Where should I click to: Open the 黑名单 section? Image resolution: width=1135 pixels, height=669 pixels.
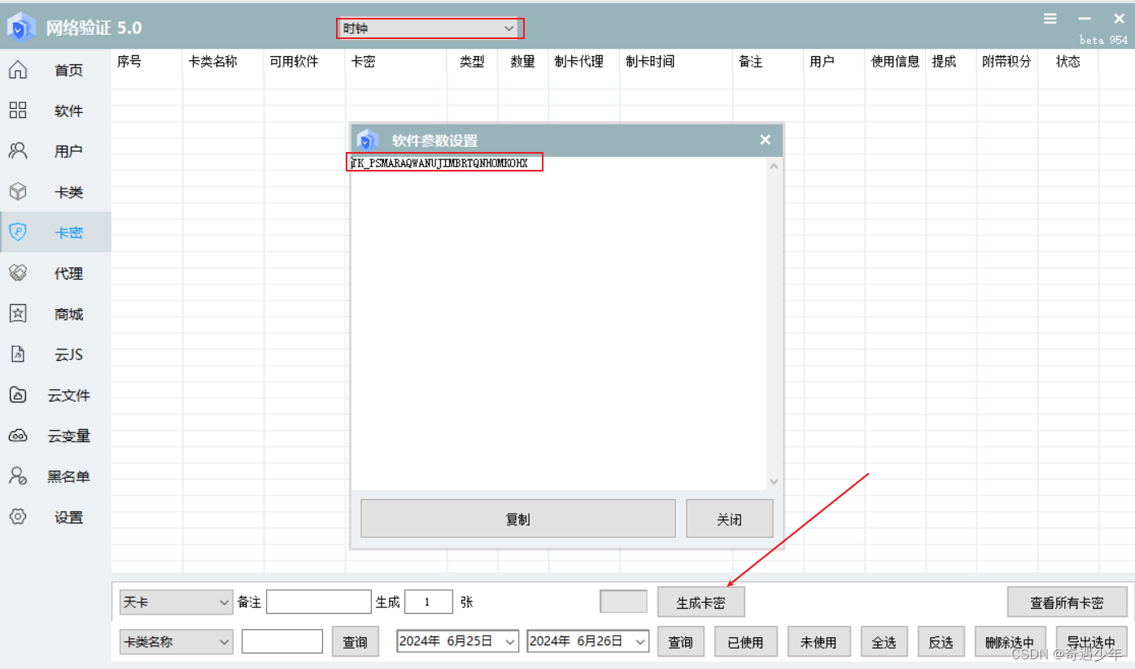pos(69,476)
